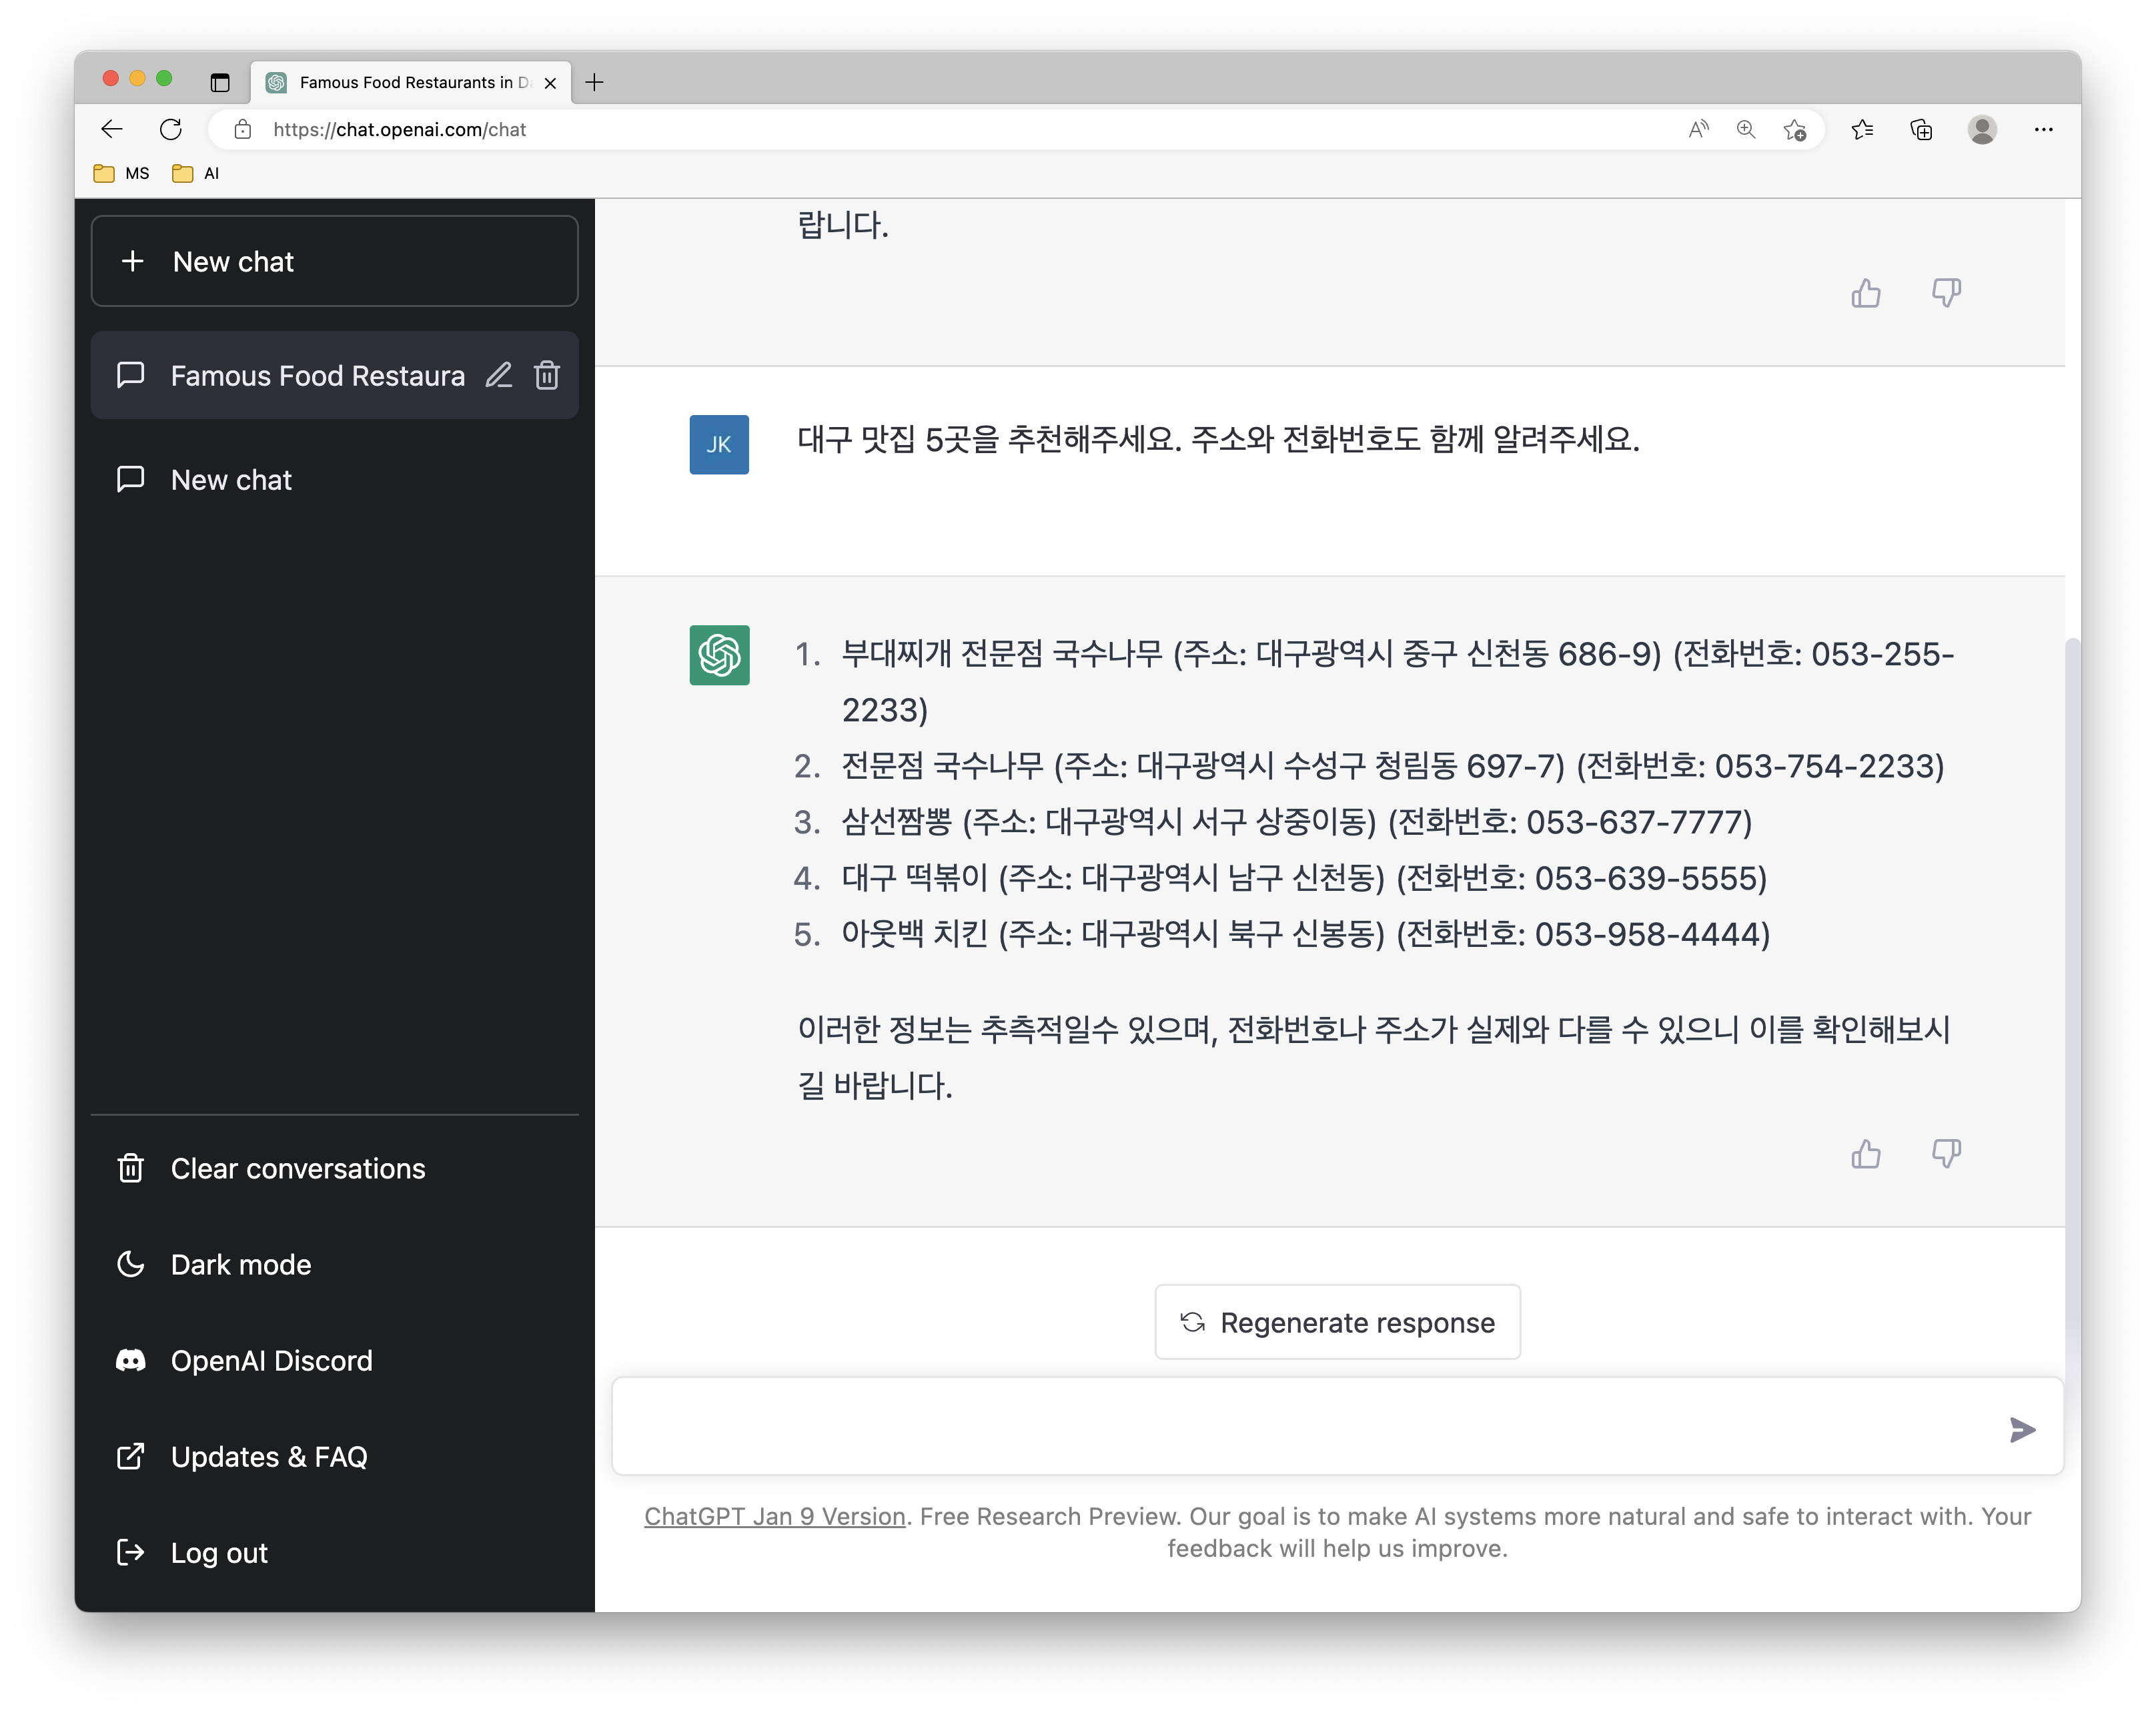Add page to favorites star icon
The width and height of the screenshot is (2156, 1711).
click(1794, 129)
